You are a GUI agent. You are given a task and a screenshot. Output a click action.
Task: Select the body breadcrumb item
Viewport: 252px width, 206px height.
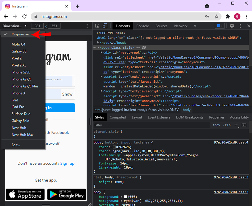[186, 110]
